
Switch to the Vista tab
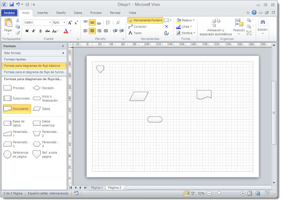pos(132,13)
